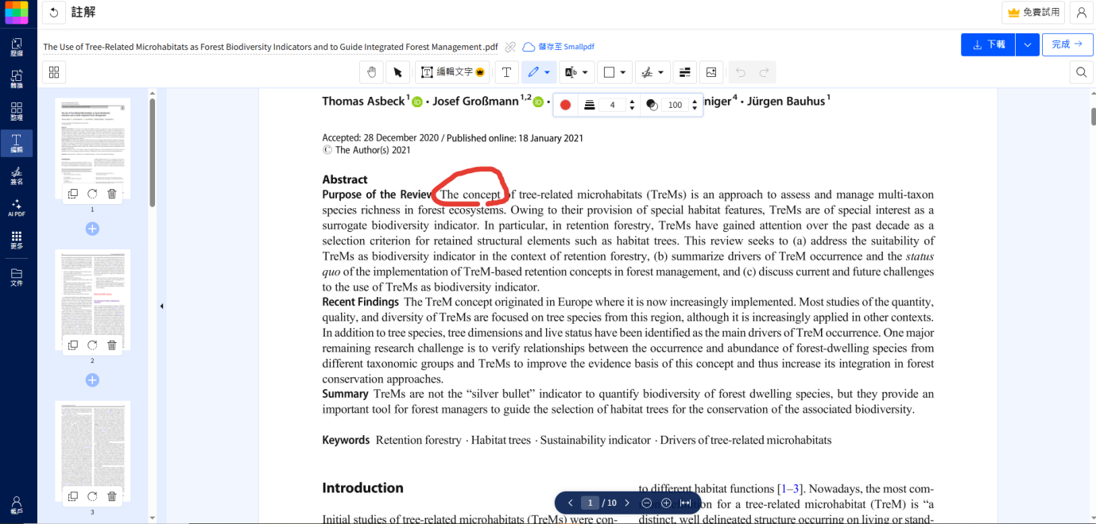Click the insert image tool

click(711, 72)
